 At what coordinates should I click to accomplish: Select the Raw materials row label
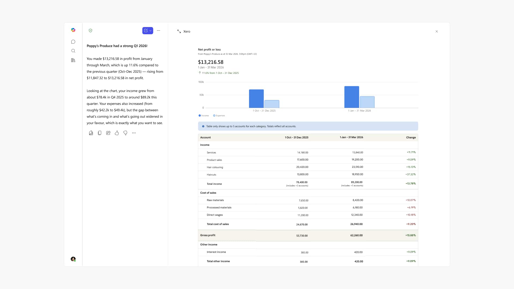(215, 200)
